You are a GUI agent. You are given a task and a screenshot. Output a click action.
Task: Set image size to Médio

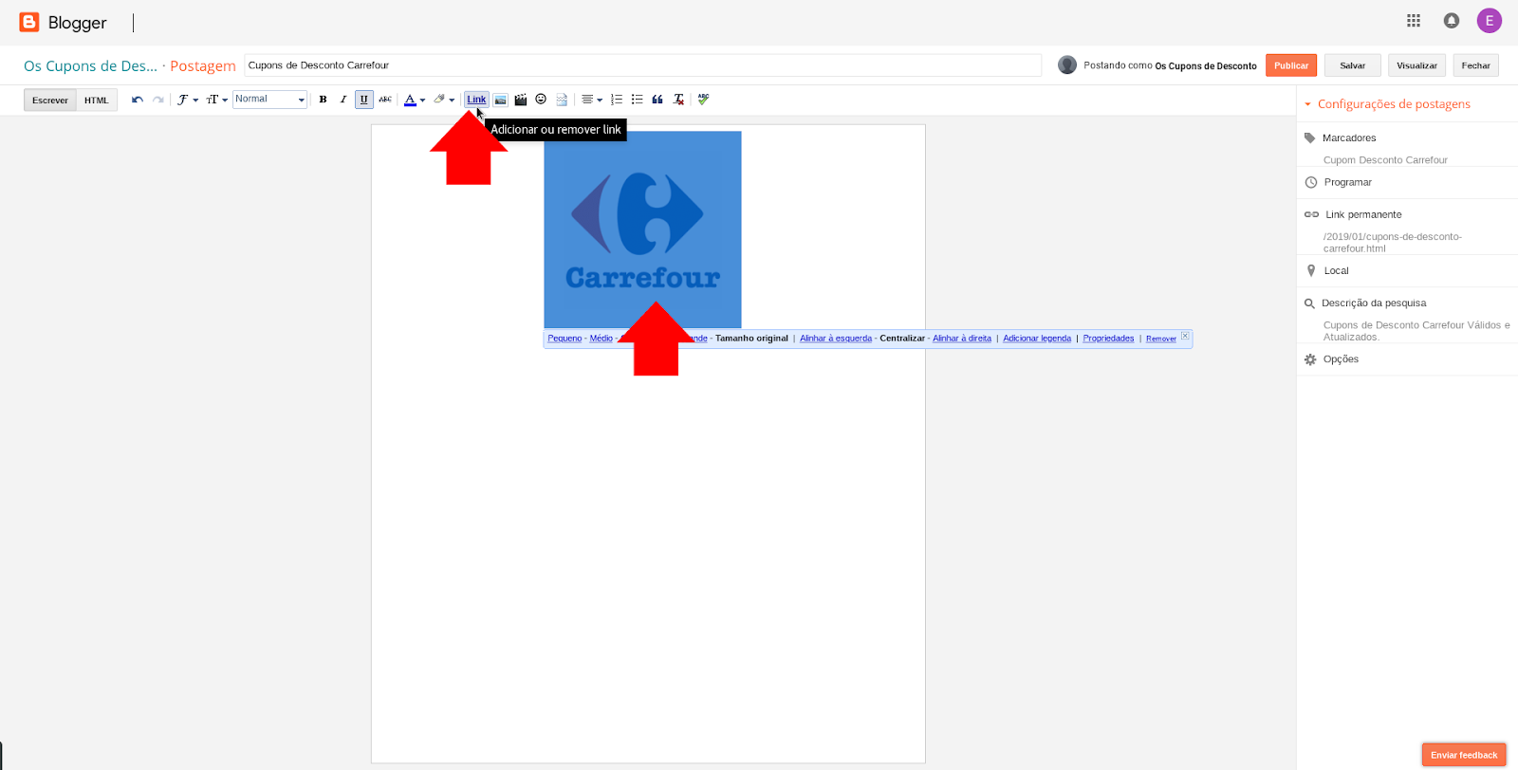[x=601, y=339]
